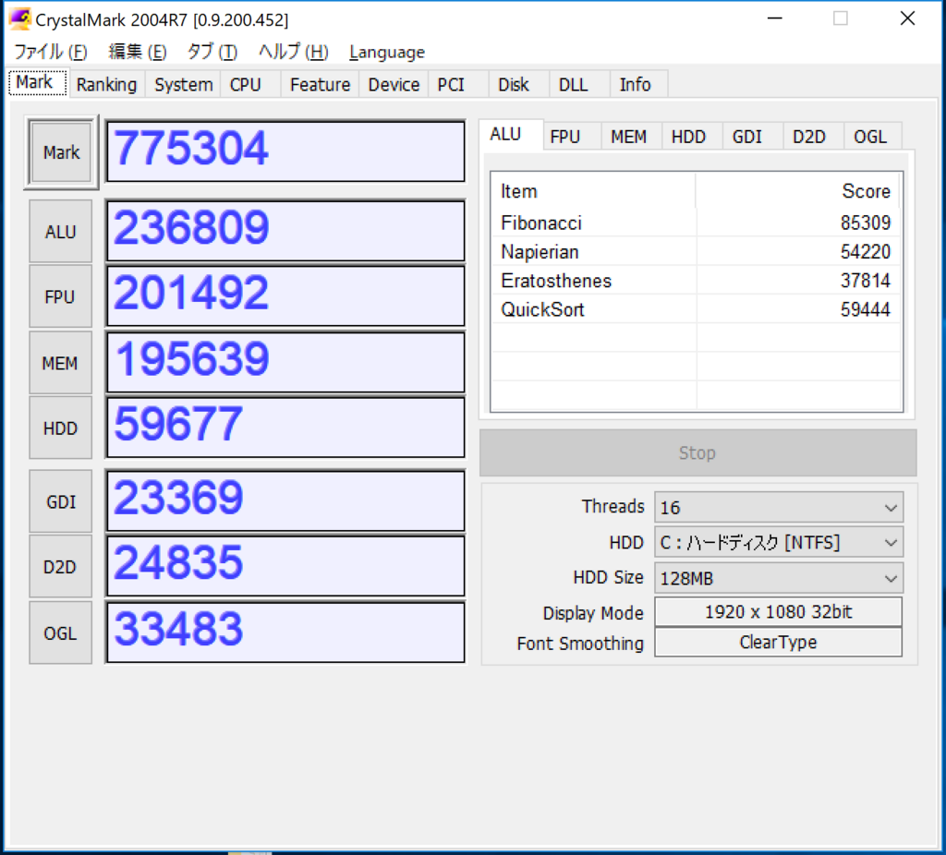
Task: Open the ファイル (F) menu
Action: click(x=51, y=52)
